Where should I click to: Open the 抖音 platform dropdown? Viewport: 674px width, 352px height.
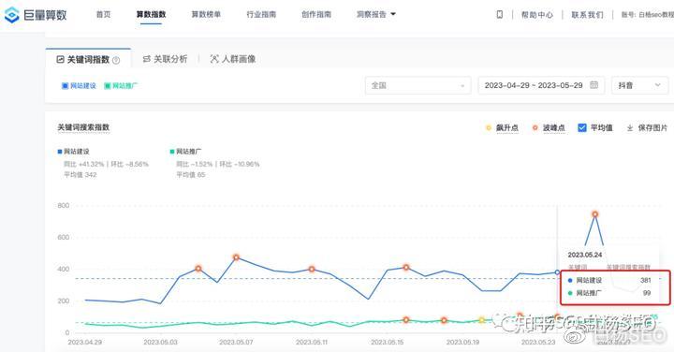(639, 85)
